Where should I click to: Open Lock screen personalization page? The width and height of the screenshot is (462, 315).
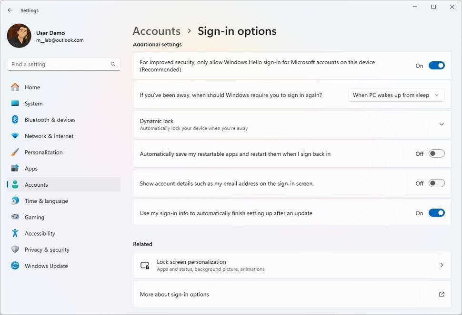click(x=292, y=265)
